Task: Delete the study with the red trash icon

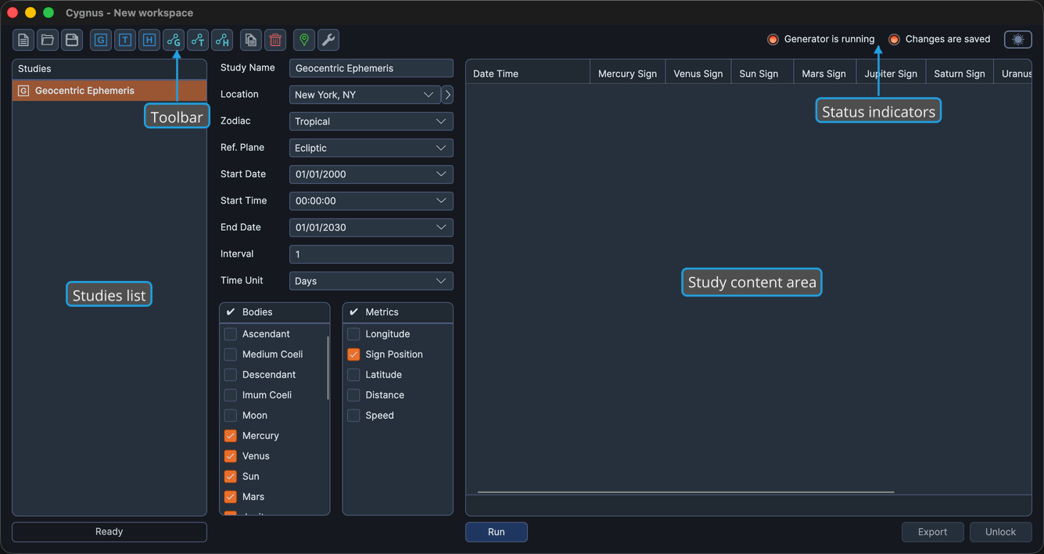Action: click(x=275, y=40)
